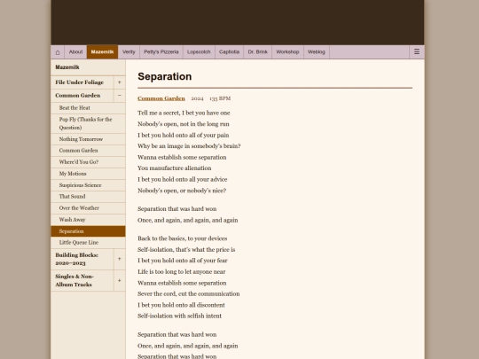Image resolution: width=479 pixels, height=359 pixels.
Task: Select Over the Weather track
Action: (88, 208)
